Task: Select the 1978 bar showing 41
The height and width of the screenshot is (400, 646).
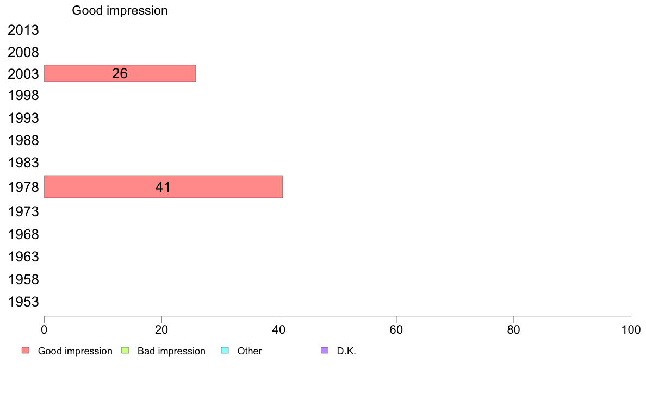Action: (163, 186)
